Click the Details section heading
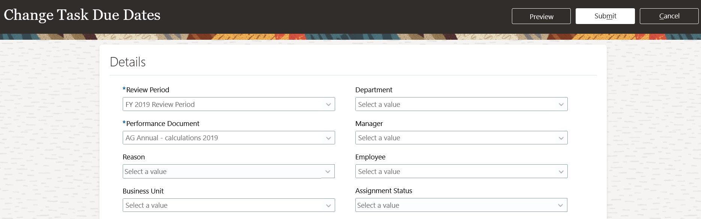701x219 pixels. coord(128,62)
